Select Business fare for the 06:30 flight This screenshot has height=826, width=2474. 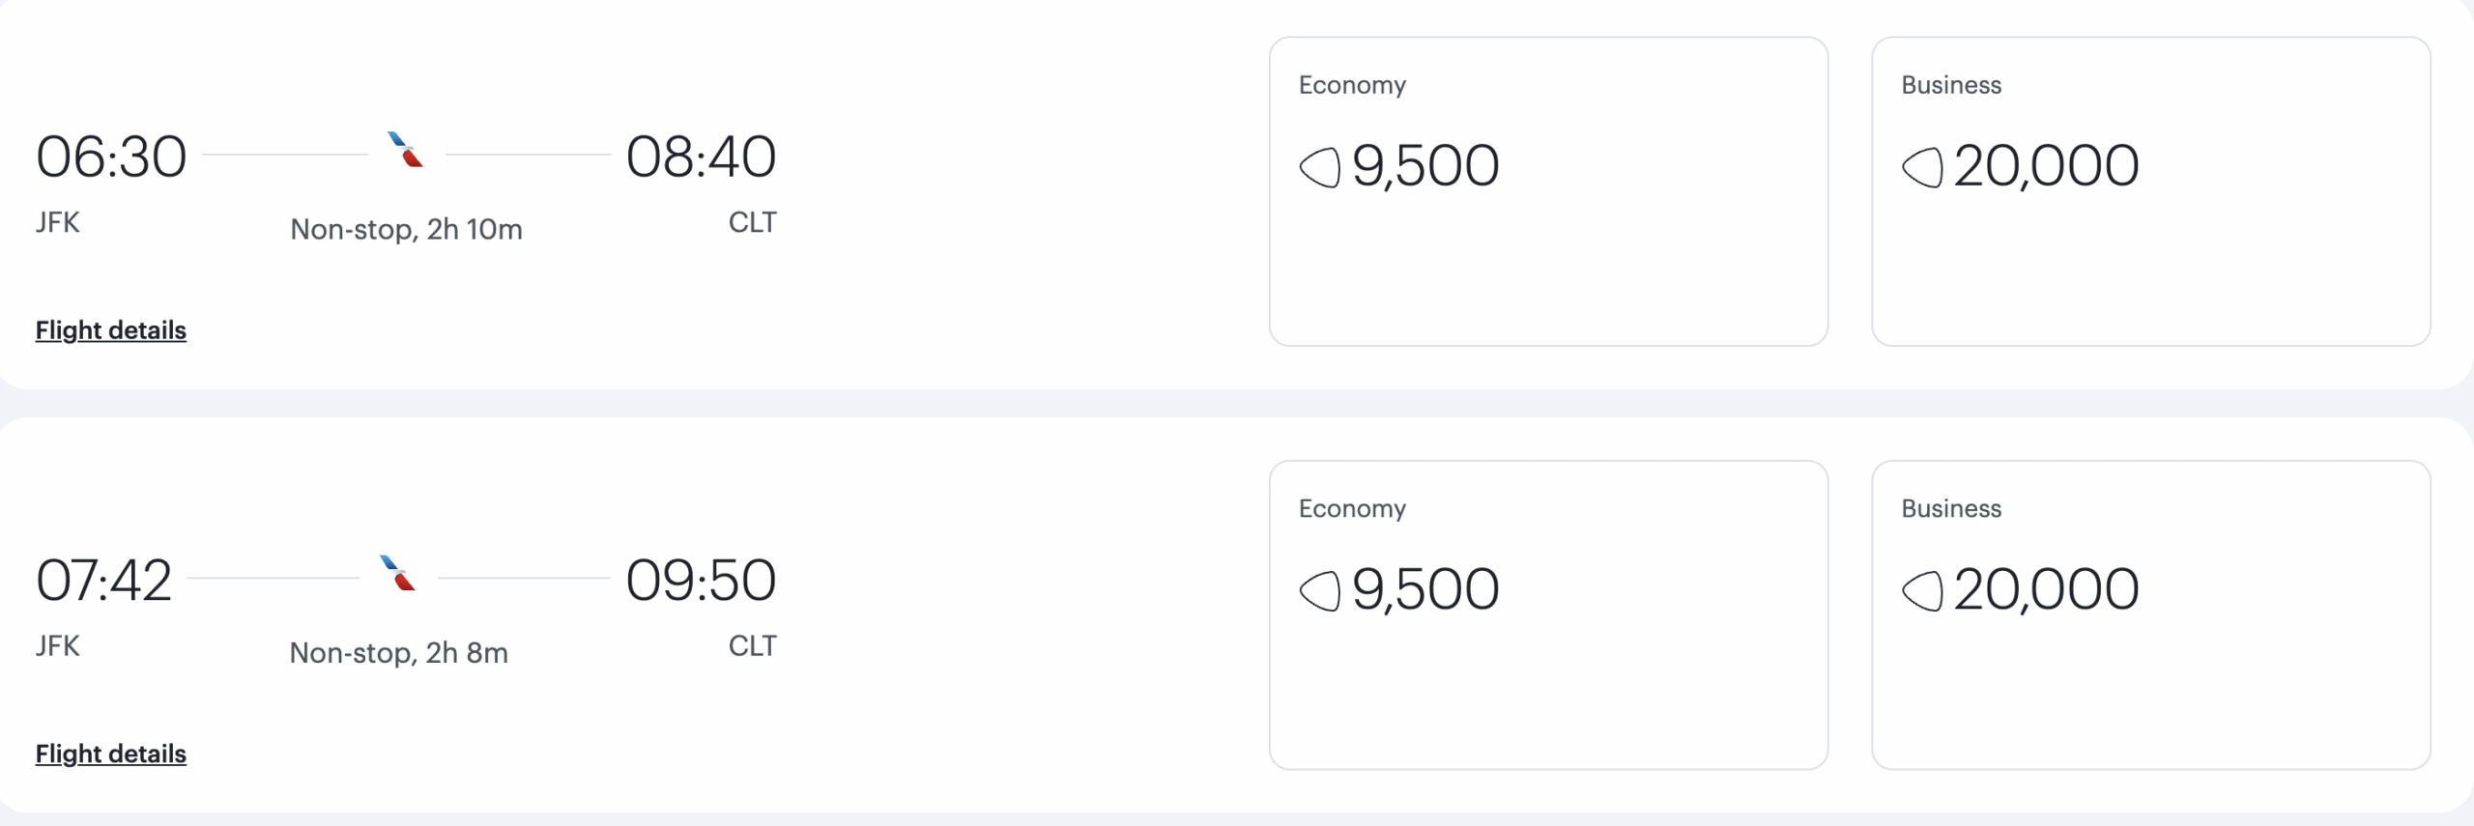coord(2151,188)
